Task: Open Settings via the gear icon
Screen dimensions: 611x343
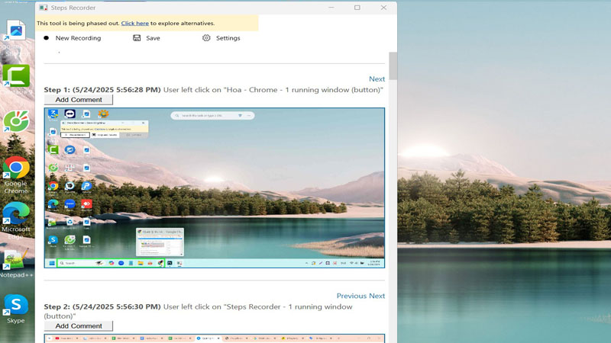Action: tap(206, 38)
